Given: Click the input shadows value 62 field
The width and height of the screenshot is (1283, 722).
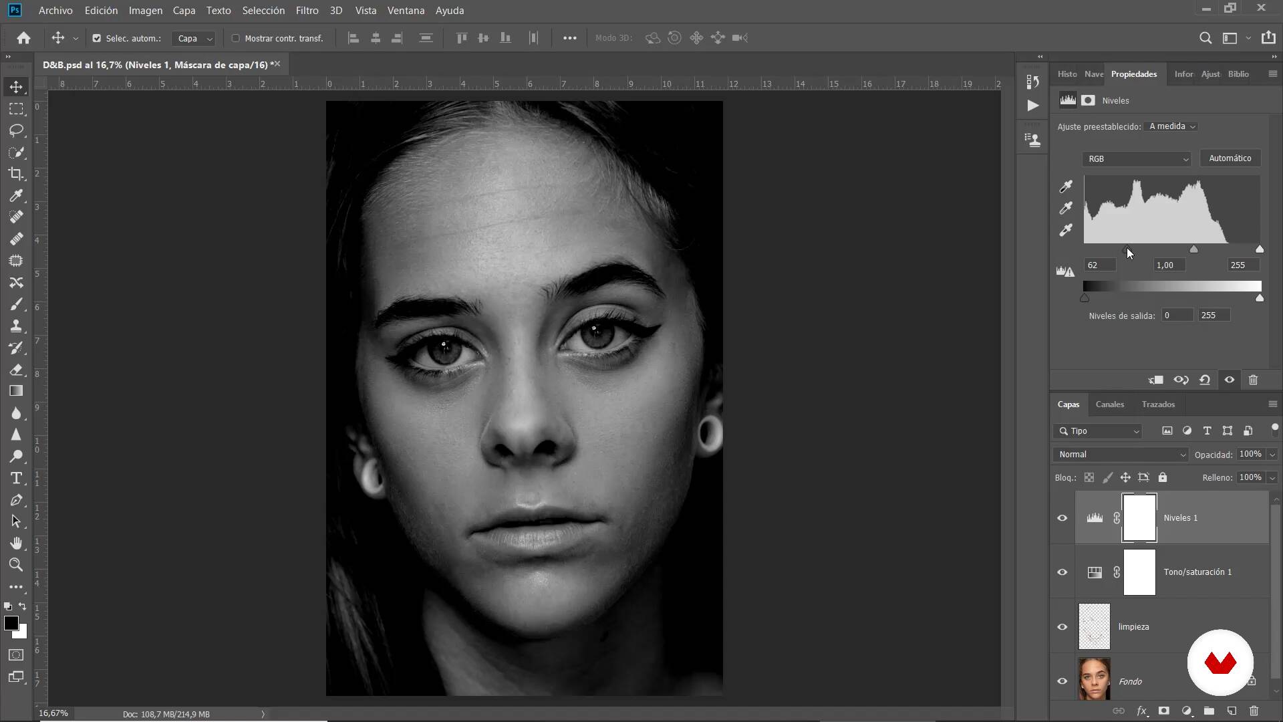Looking at the screenshot, I should tap(1100, 265).
